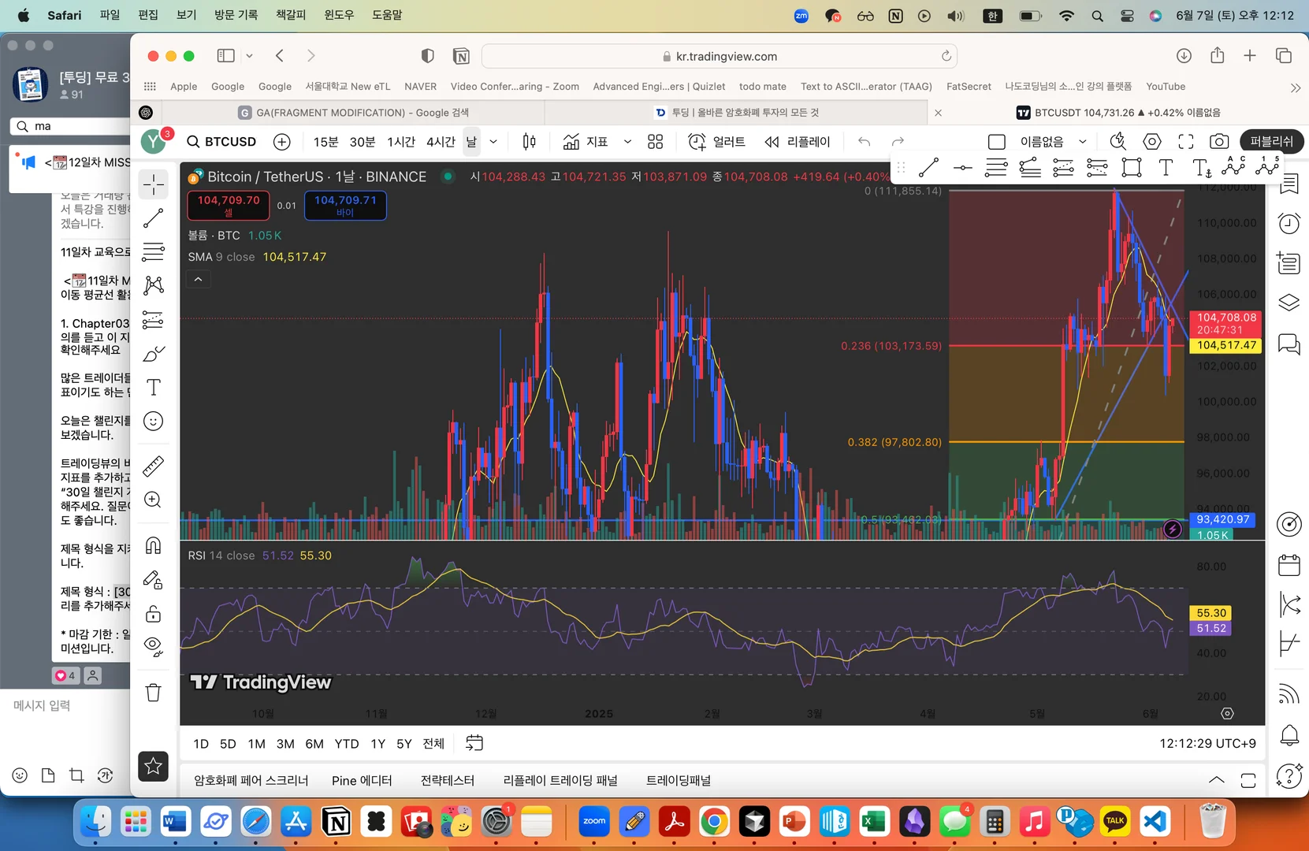1309x851 pixels.
Task: Open the chart patterns tool group
Action: coord(154,285)
